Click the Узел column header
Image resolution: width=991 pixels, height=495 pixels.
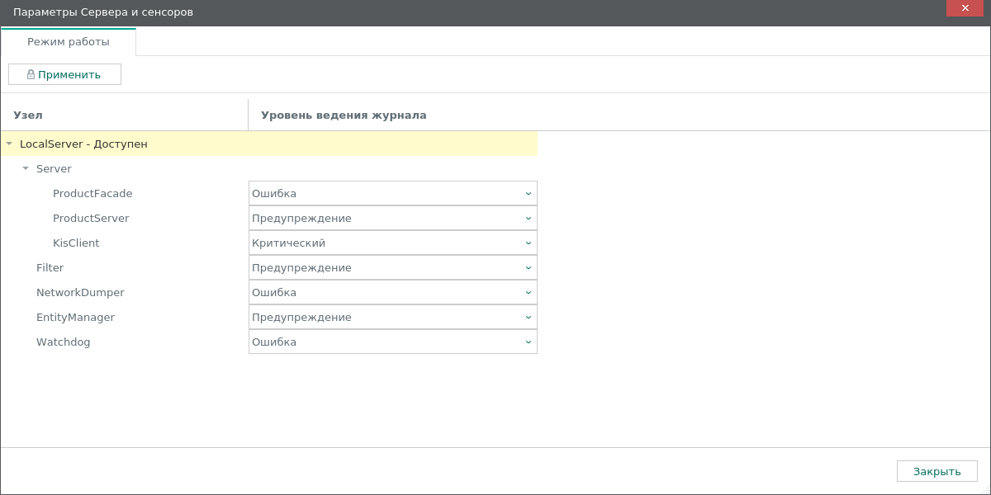(x=28, y=115)
